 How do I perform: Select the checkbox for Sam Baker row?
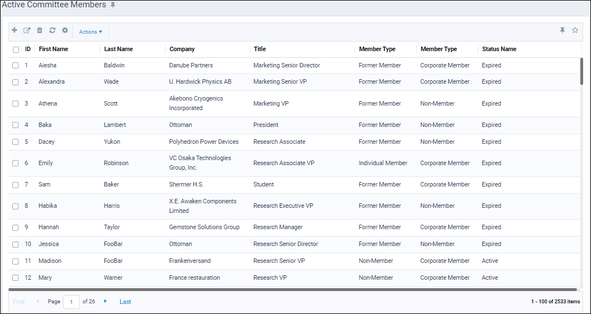click(16, 185)
